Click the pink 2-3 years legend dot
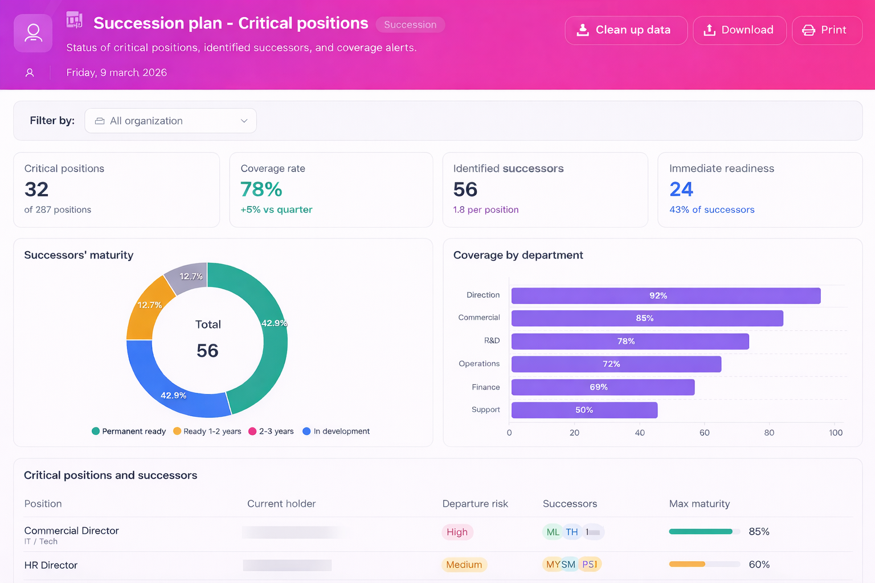The image size is (875, 583). [x=252, y=432]
